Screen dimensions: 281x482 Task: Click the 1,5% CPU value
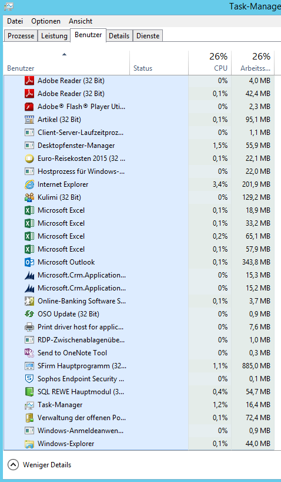220,146
